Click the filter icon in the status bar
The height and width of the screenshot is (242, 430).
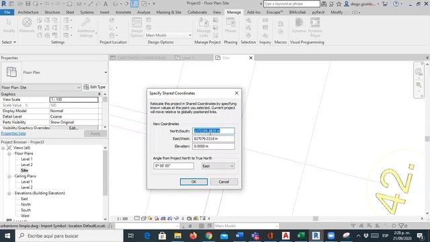402,226
